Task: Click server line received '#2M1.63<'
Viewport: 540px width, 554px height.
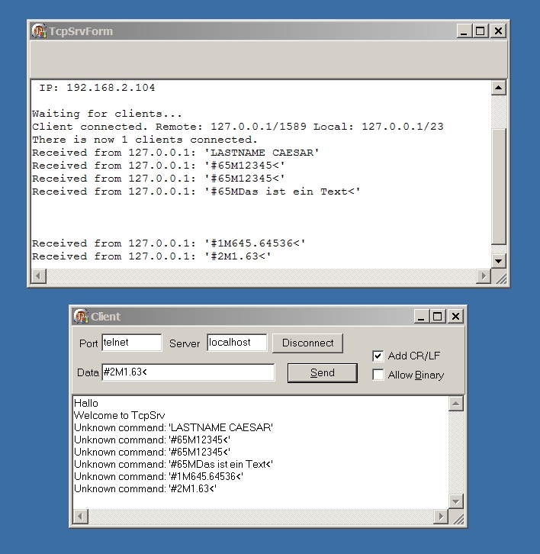Action: point(152,256)
